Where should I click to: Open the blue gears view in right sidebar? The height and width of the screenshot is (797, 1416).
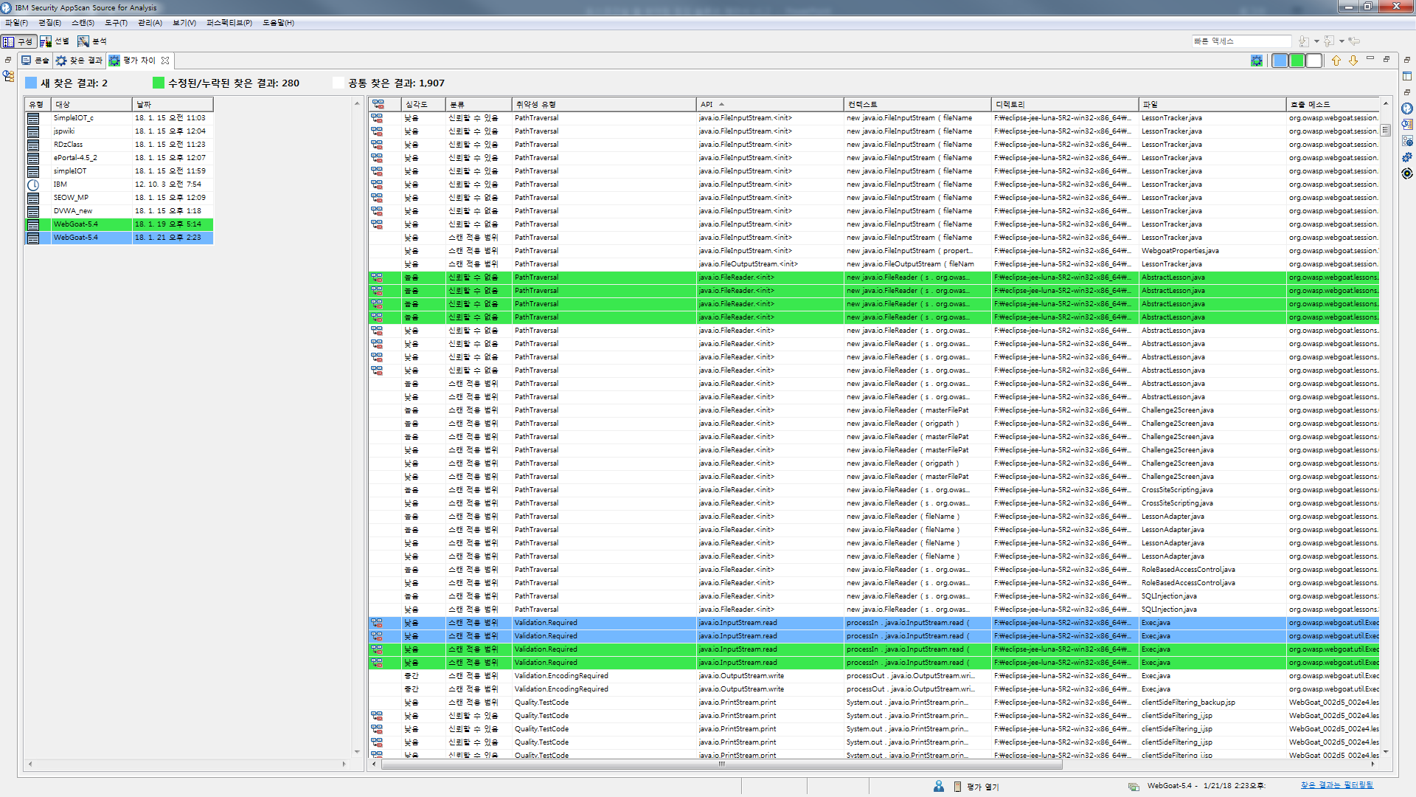[x=1407, y=157]
